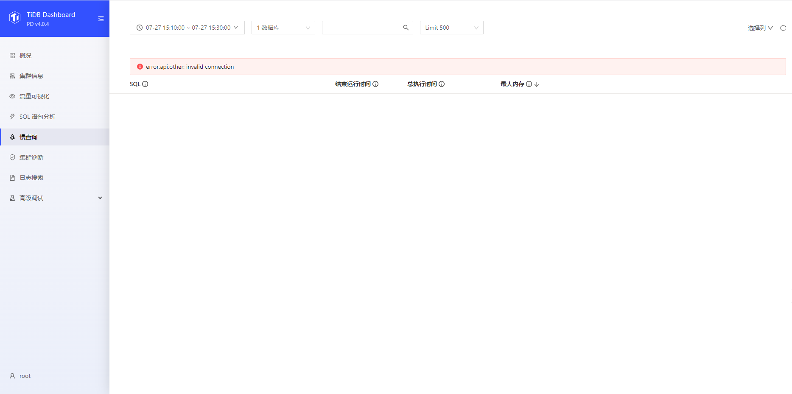This screenshot has height=394, width=792.
Task: Click the 概况 grid icon in sidebar
Action: (12, 56)
